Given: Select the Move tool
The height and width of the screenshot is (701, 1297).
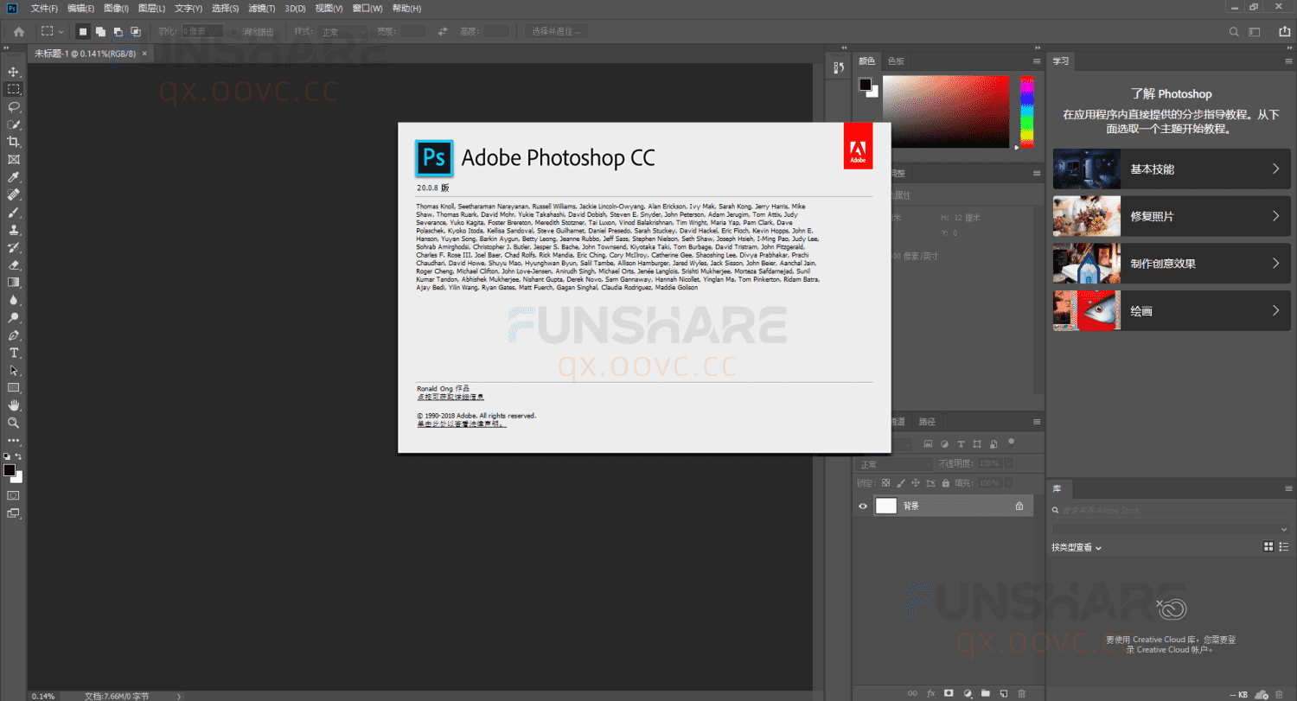Looking at the screenshot, I should 14,71.
